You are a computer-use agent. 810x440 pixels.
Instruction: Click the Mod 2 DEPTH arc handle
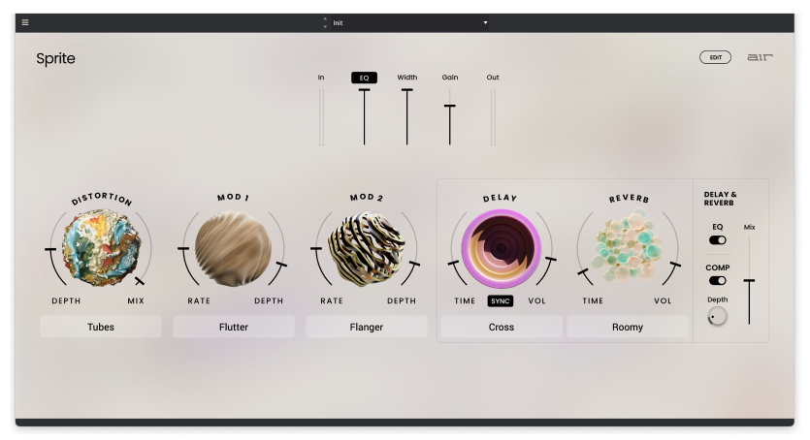click(x=414, y=265)
